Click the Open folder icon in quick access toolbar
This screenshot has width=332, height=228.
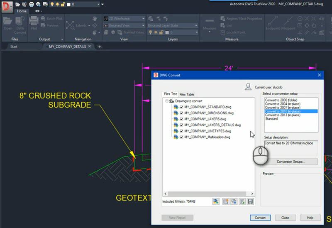pyautogui.click(x=18, y=4)
